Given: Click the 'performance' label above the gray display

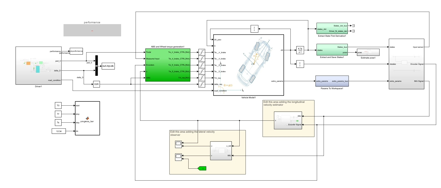Looking at the screenshot, I should point(92,22).
